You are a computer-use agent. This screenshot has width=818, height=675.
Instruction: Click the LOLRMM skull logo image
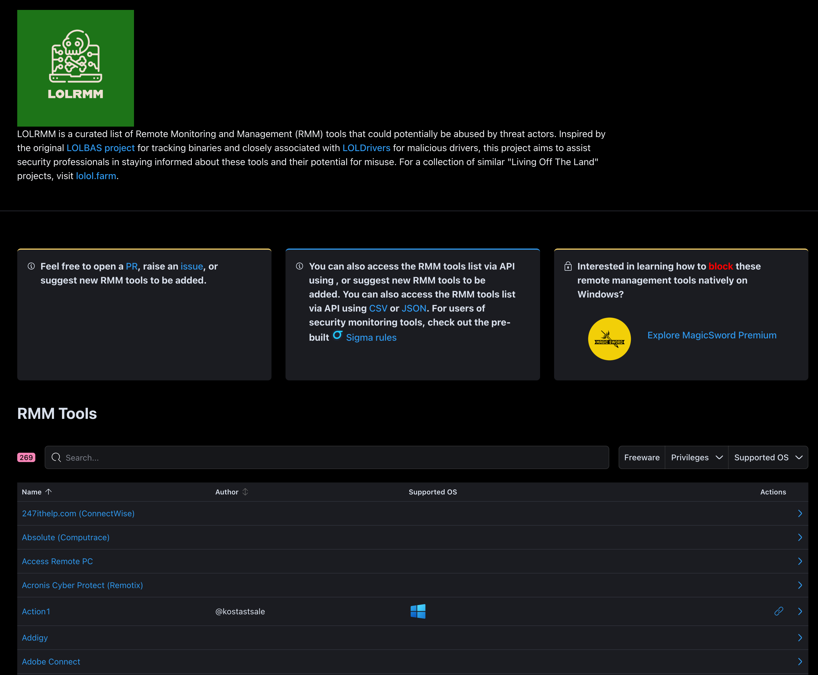pos(76,68)
